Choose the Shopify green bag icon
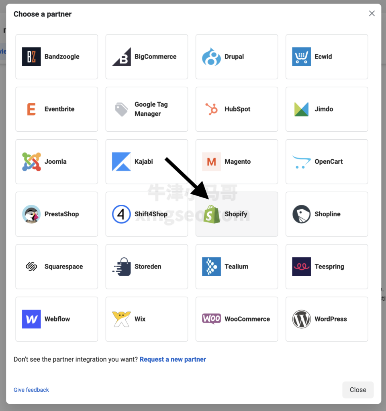 [x=212, y=214]
